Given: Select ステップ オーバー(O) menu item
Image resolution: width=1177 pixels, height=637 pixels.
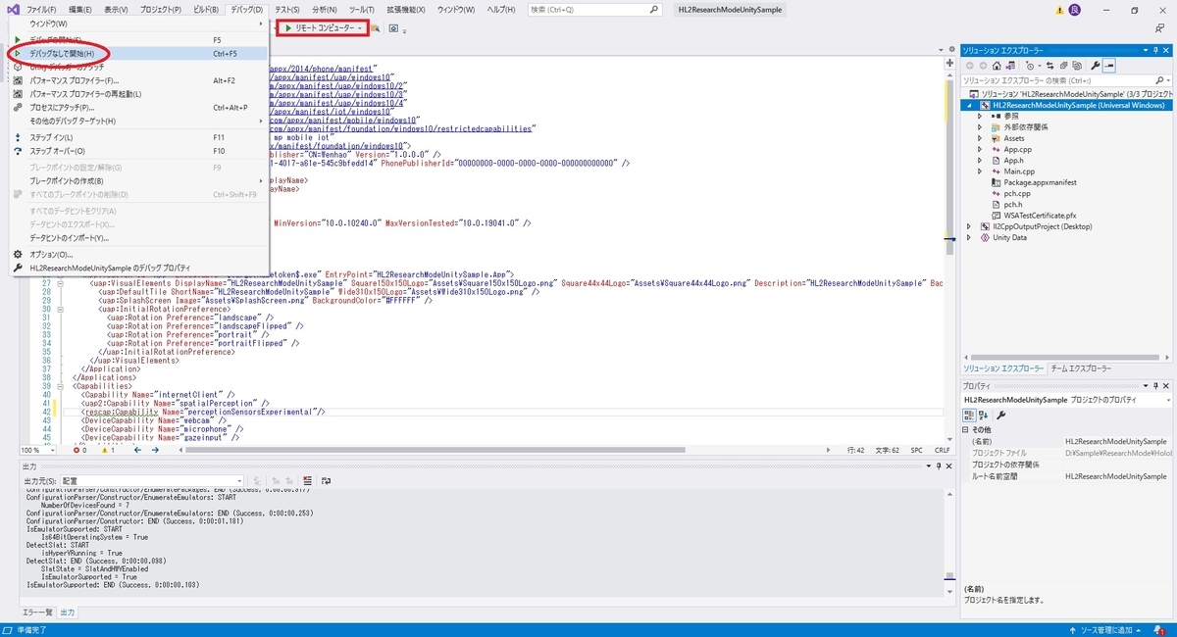Looking at the screenshot, I should click(138, 151).
